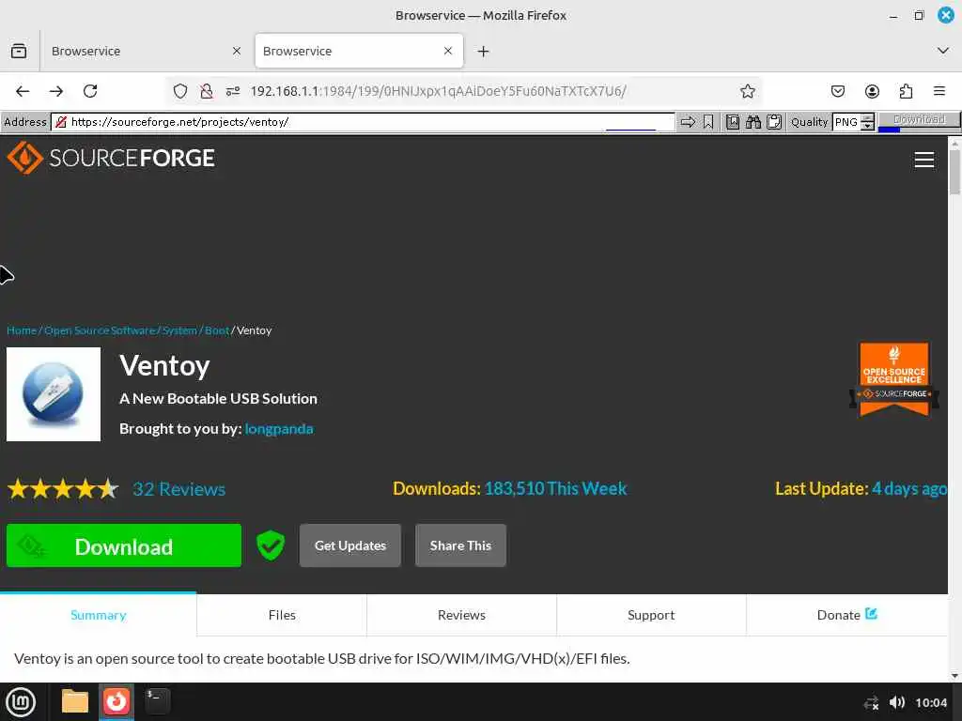Click the green security check shield icon
Screen dimensions: 962x721
271,545
